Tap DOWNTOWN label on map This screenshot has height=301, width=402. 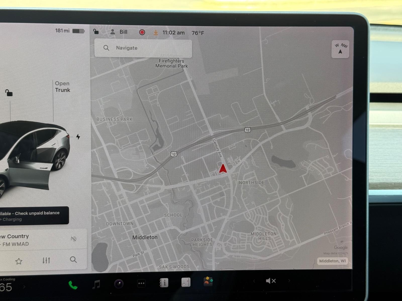coord(120,223)
